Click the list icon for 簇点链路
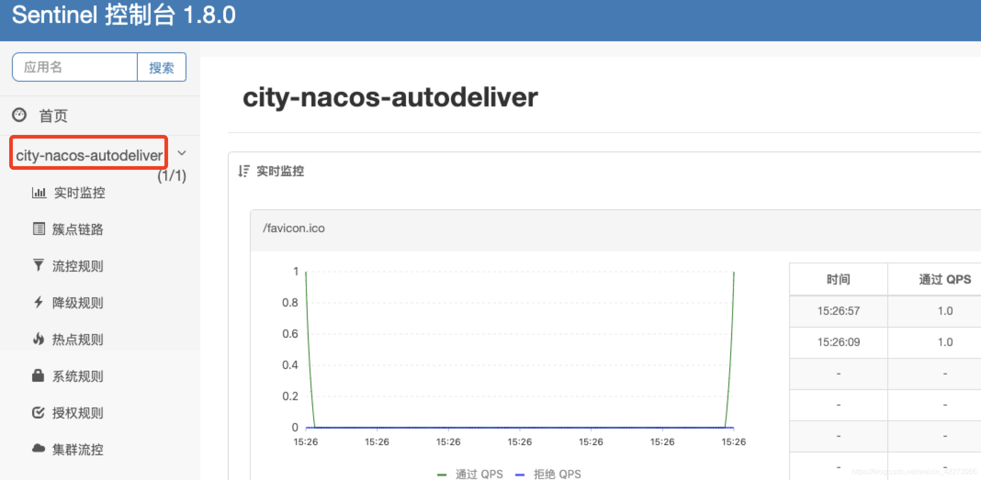Screen dimensions: 981x480 39,229
